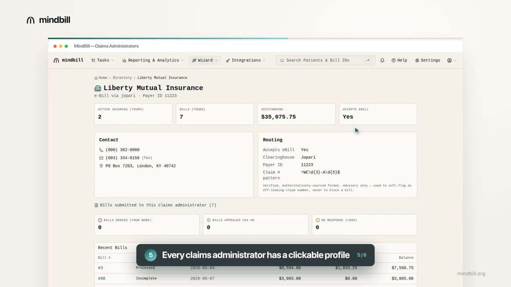Click the Bills (Yours) card
Viewport: 511px width, 287px height.
[x=215, y=114]
